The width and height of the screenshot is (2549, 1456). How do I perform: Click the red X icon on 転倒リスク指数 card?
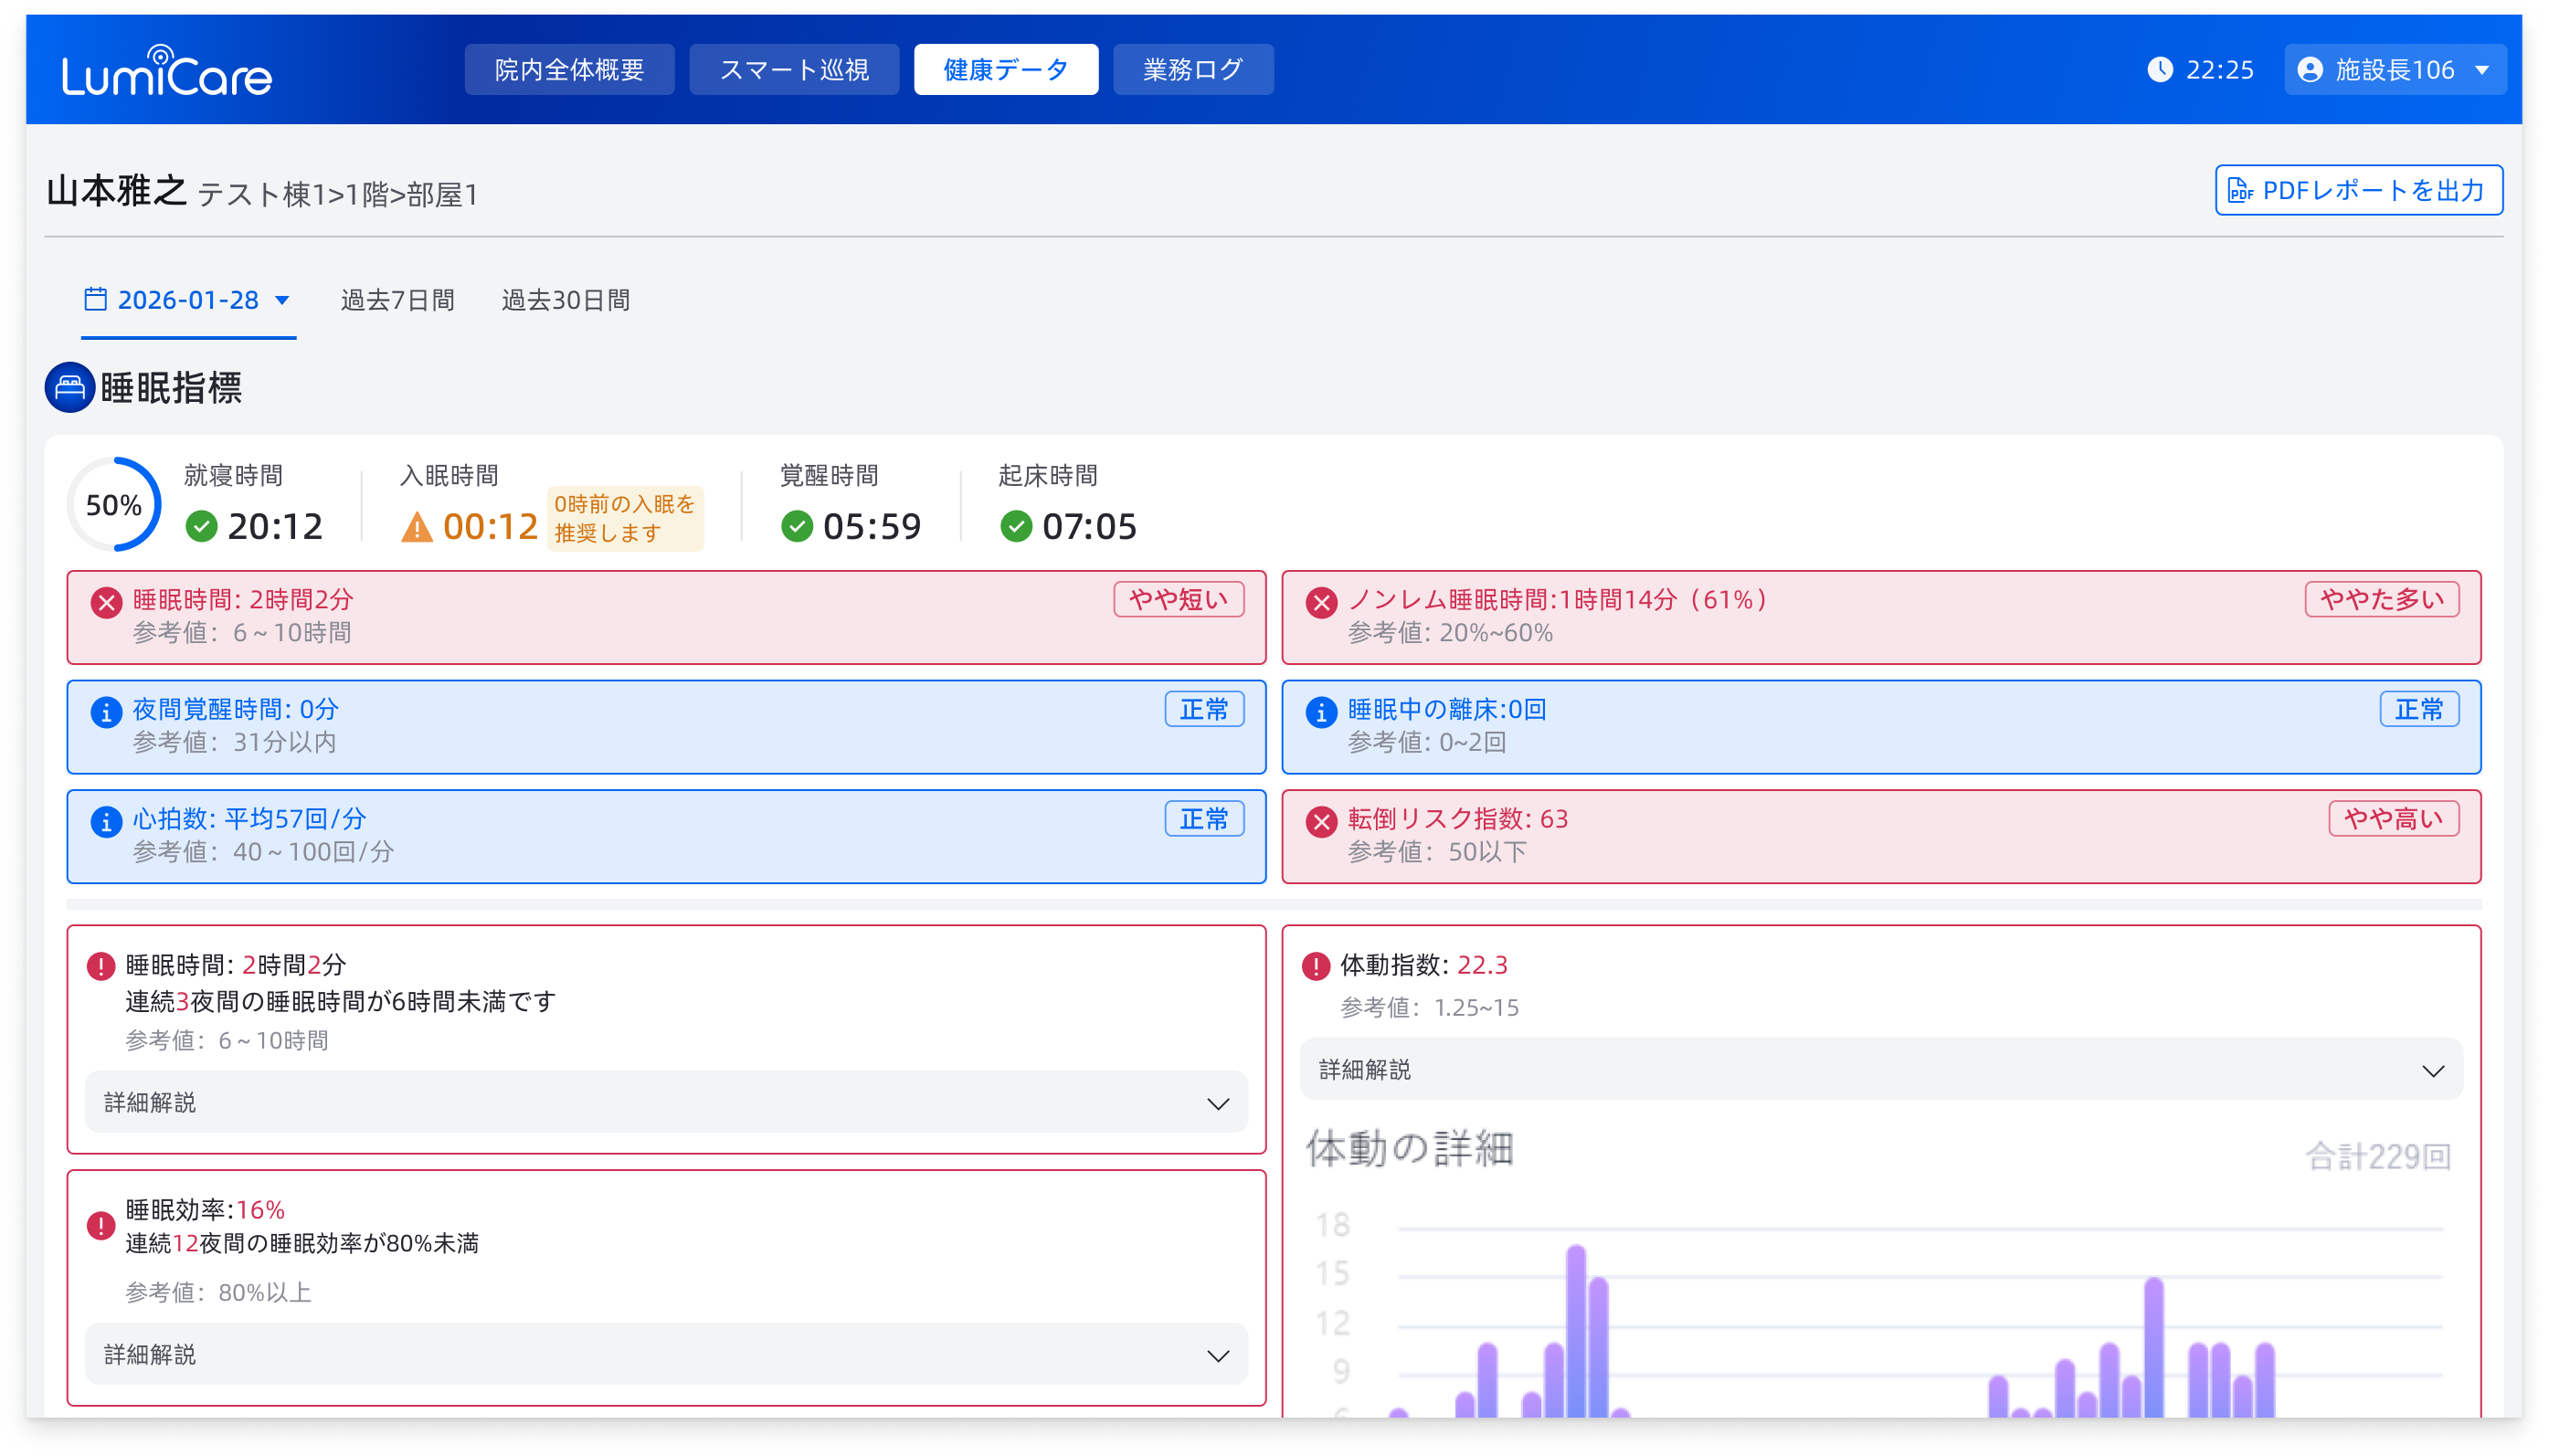pos(1321,822)
